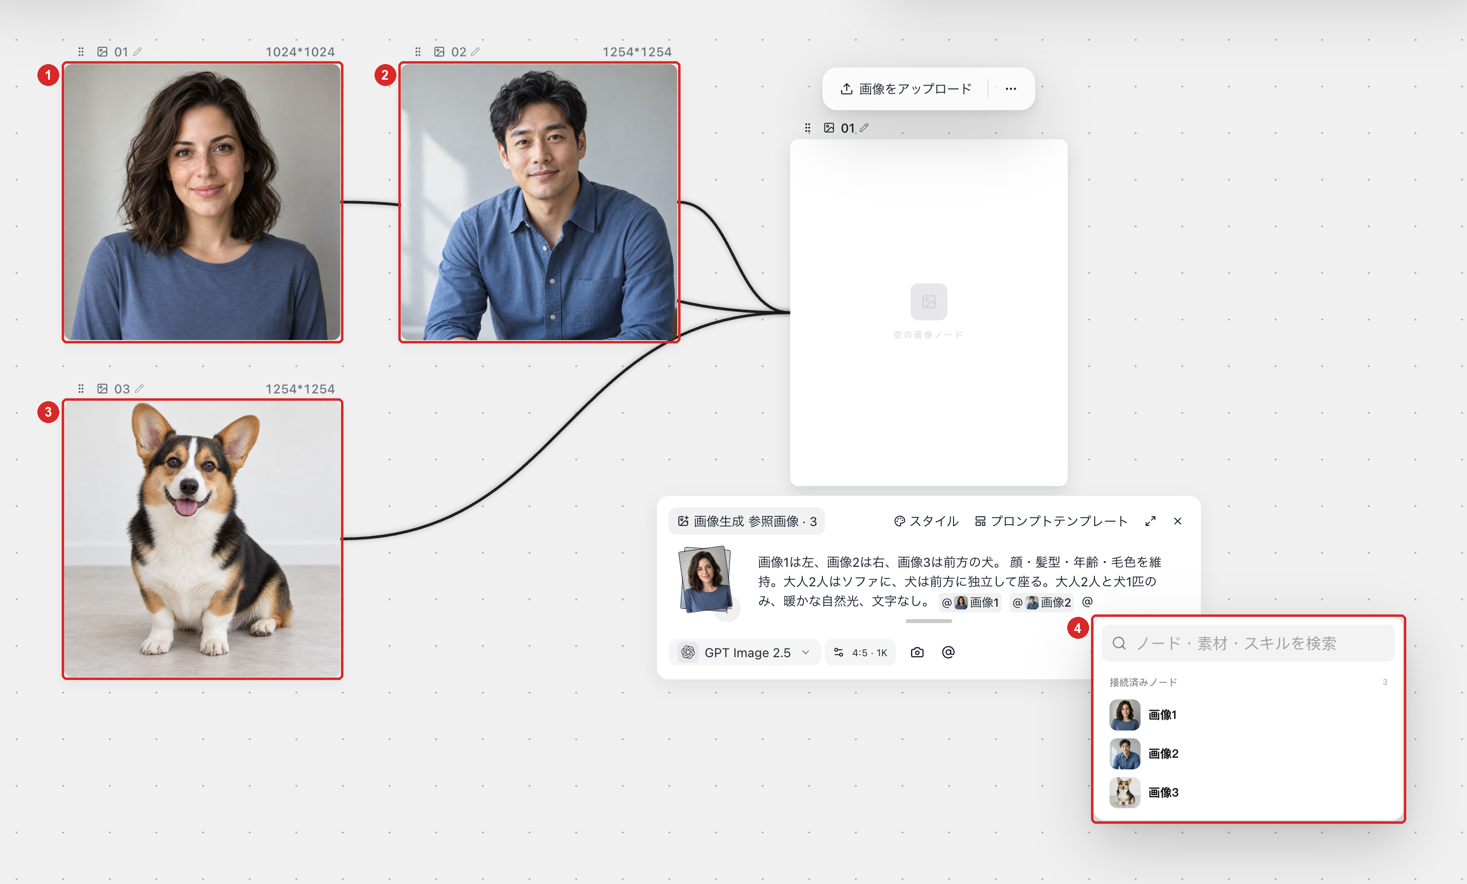Click the image type icon of node 03 header
1467x884 pixels.
point(102,389)
